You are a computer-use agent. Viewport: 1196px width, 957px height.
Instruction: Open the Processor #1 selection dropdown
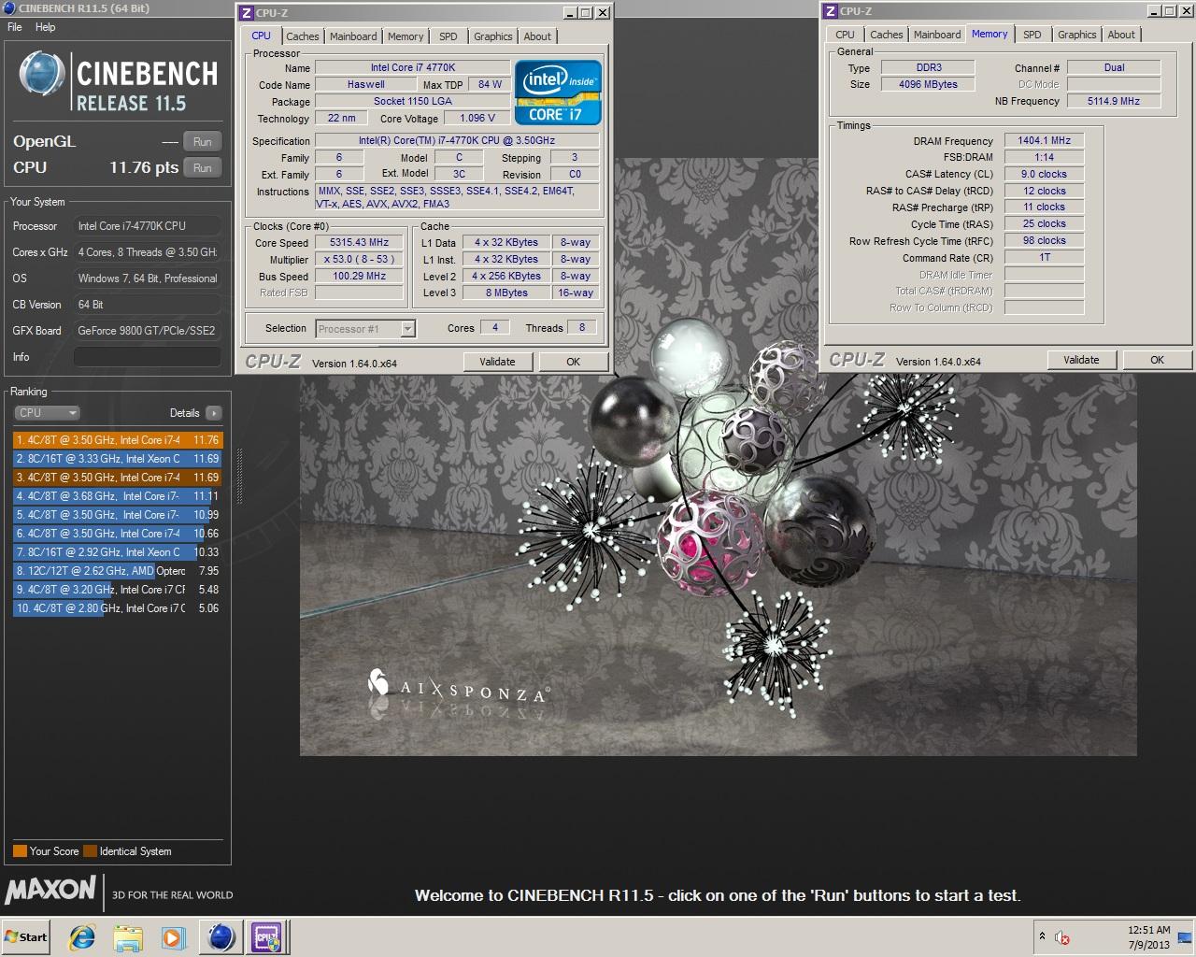365,329
